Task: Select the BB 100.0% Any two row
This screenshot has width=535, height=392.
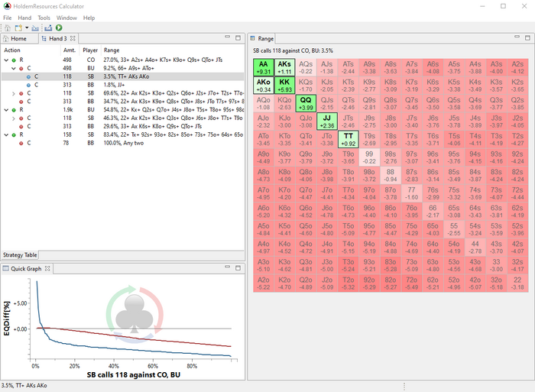Action: point(123,144)
